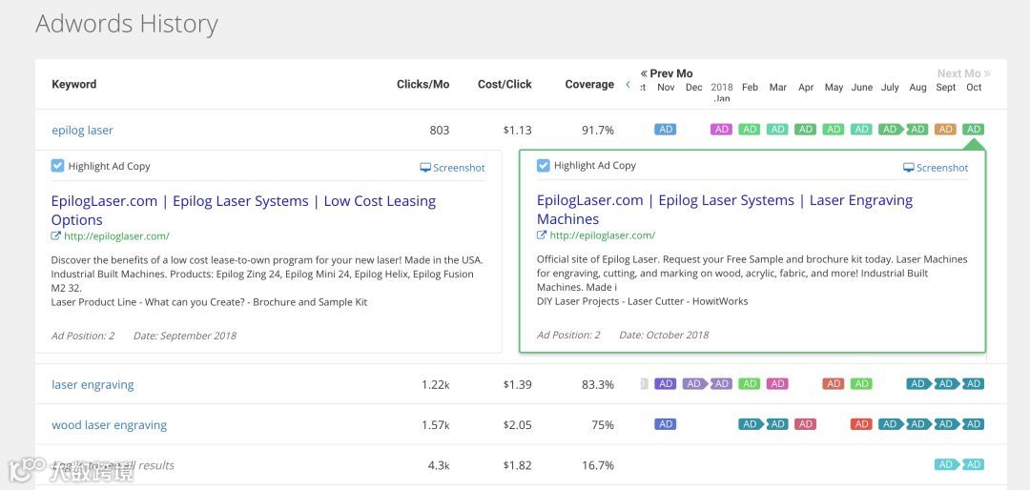Screen dimensions: 1030x490
Task: Open Screenshot link on September 2018 ad
Action: tap(453, 168)
